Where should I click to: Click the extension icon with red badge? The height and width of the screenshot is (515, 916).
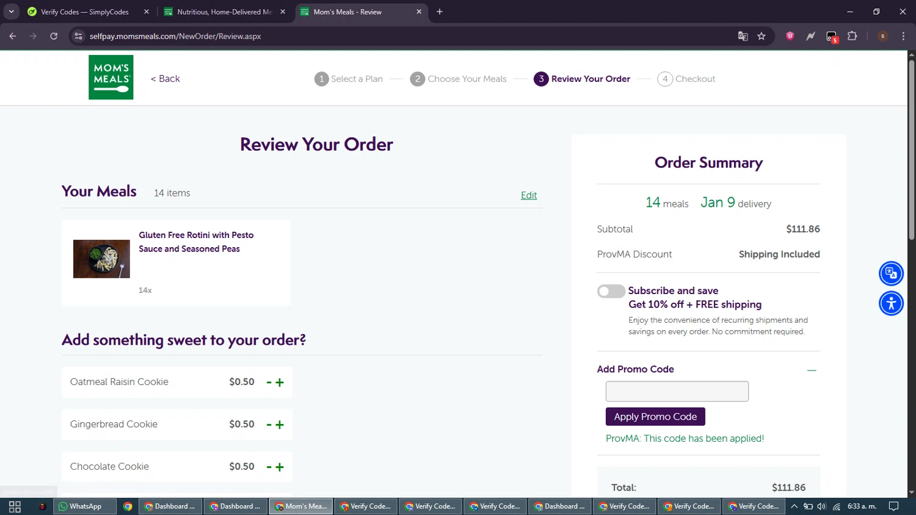(832, 37)
